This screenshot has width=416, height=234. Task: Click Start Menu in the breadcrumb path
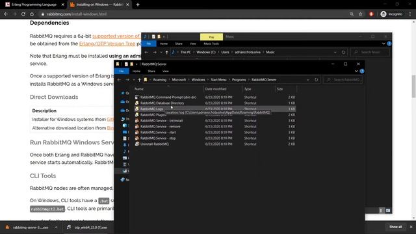tap(218, 79)
